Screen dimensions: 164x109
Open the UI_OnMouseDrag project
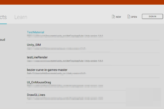click(39, 82)
